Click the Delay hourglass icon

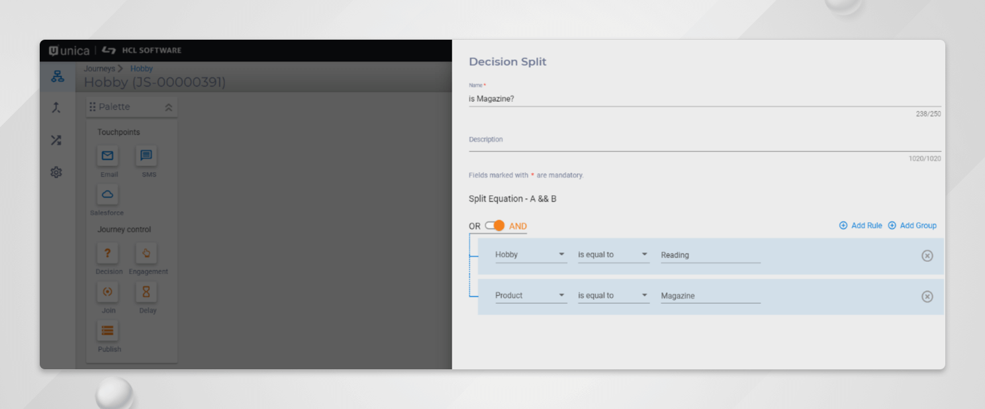146,291
